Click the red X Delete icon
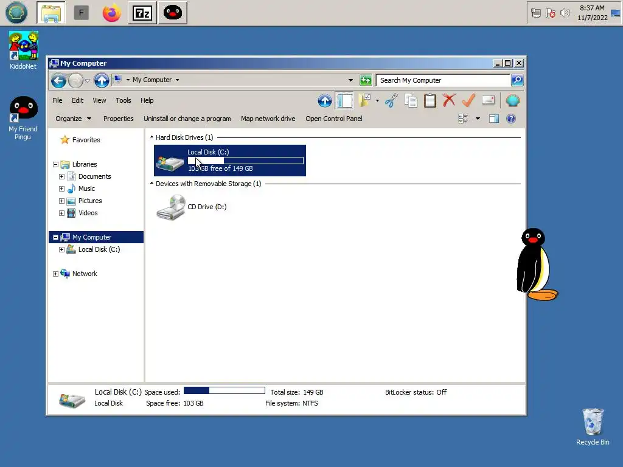623x467 pixels. pos(449,100)
